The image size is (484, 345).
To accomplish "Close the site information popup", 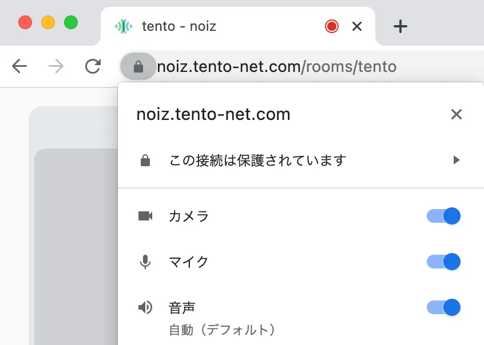I will [456, 114].
